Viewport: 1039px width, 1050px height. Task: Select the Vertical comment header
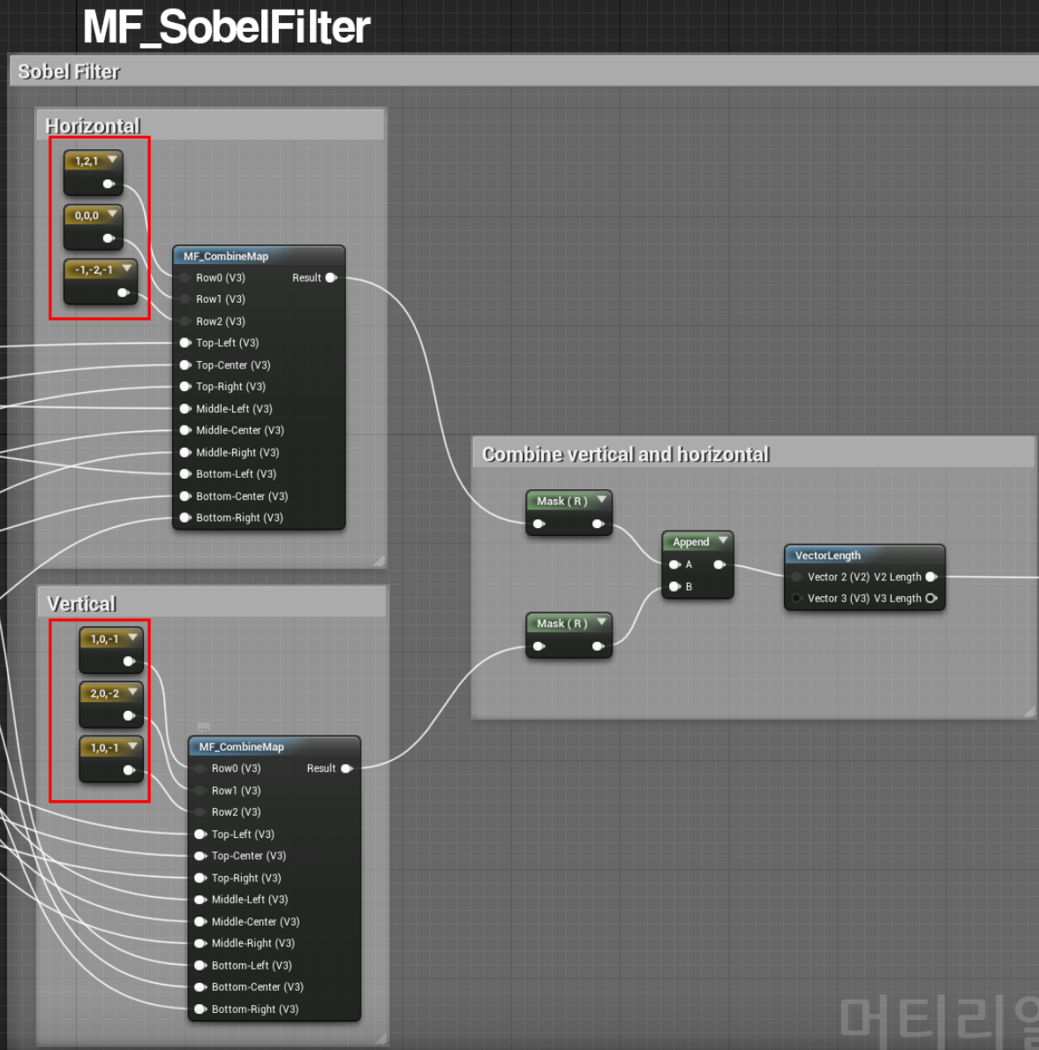point(212,602)
